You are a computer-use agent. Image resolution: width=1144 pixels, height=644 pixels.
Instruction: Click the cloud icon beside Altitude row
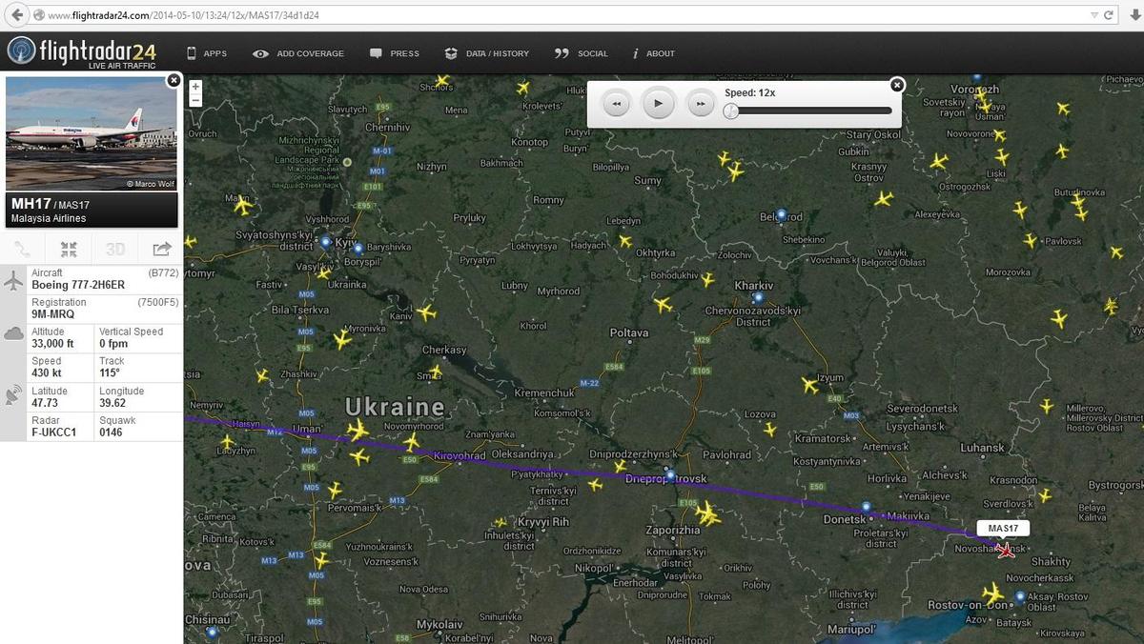point(14,333)
